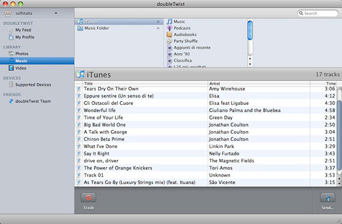Image resolution: width=342 pixels, height=224 pixels.
Task: Click the Video library icon
Action: (11, 68)
